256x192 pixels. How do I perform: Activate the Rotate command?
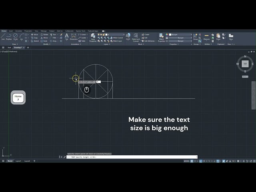44,35
